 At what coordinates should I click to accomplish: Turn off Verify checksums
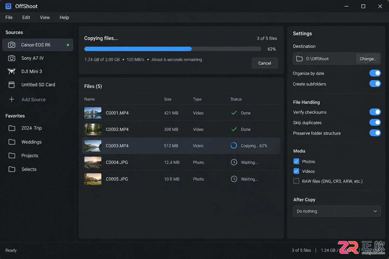(375, 112)
